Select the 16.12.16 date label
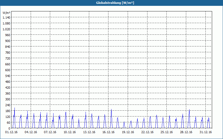 [x=108, y=132]
